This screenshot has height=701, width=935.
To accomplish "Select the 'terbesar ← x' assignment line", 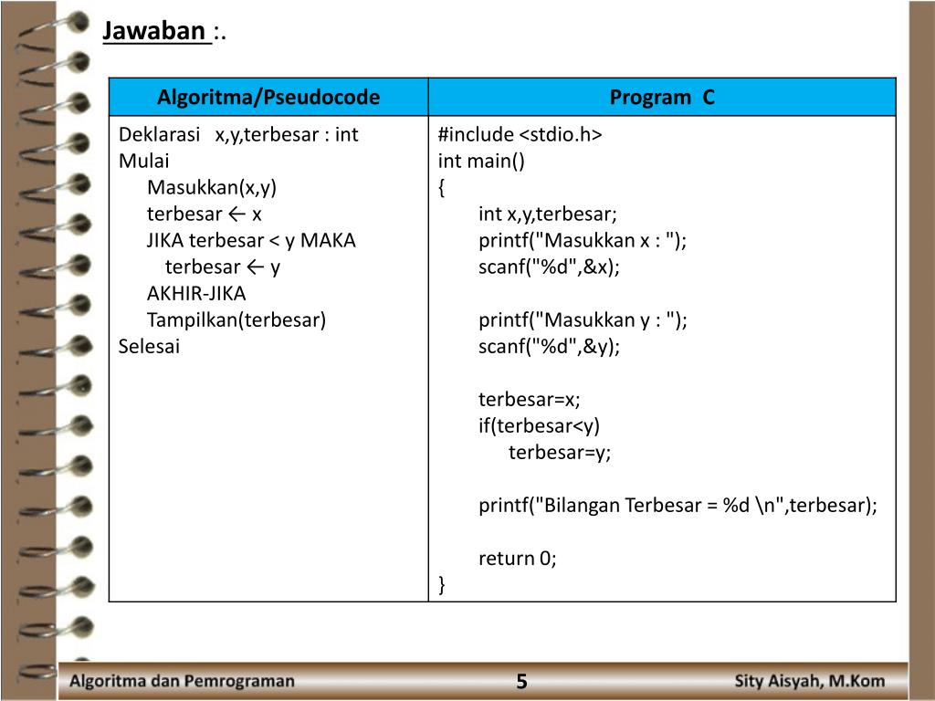I will (x=204, y=214).
